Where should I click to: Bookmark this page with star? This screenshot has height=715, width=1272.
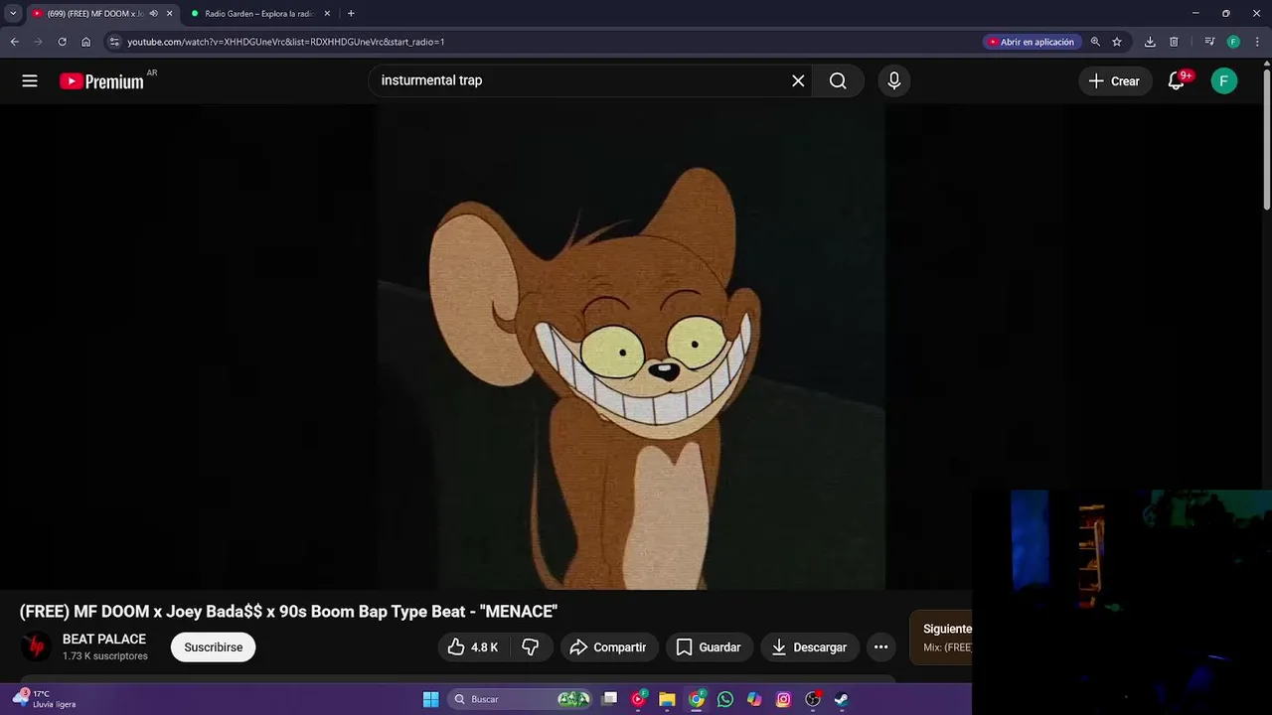pos(1117,42)
